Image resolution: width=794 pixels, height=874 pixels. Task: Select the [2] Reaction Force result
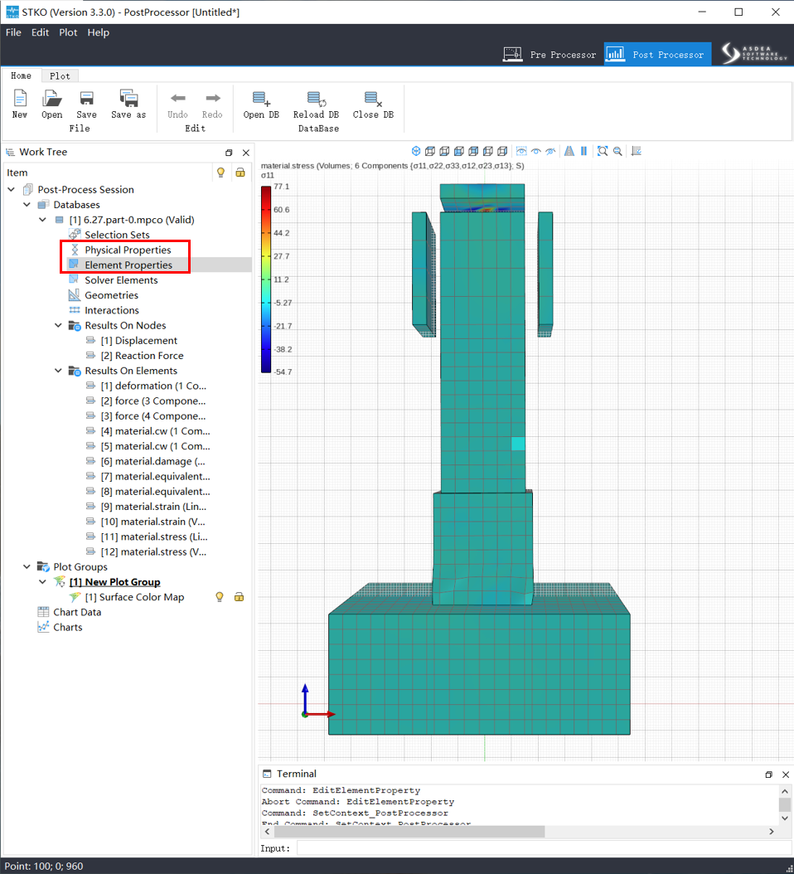click(142, 356)
